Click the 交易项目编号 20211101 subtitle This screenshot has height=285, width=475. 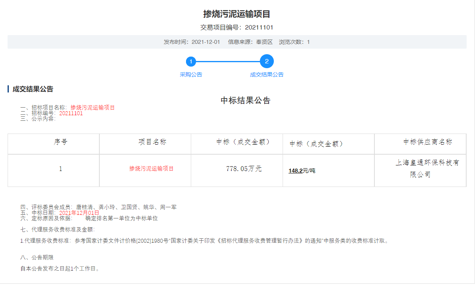tap(237, 28)
